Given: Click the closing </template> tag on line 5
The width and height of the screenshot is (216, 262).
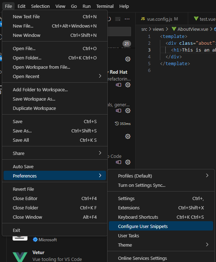Looking at the screenshot, I should pos(175,63).
